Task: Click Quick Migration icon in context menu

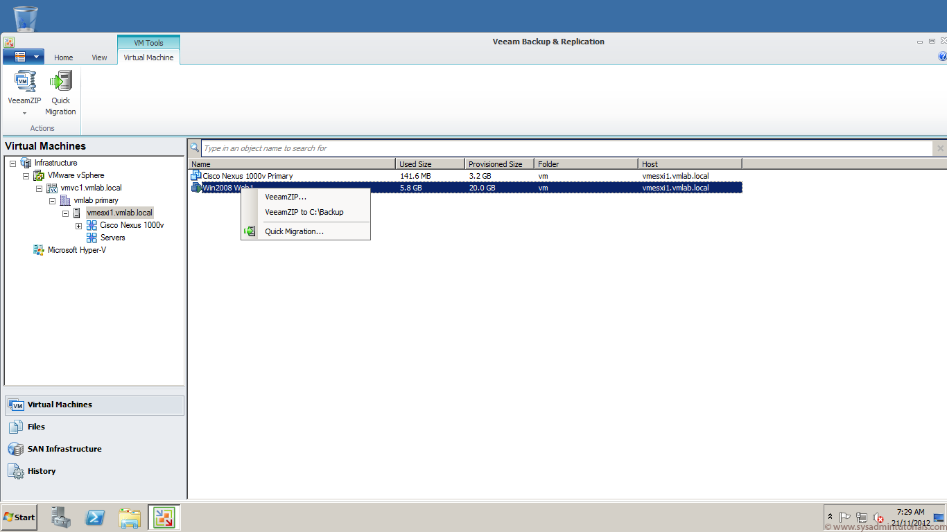Action: click(x=250, y=231)
